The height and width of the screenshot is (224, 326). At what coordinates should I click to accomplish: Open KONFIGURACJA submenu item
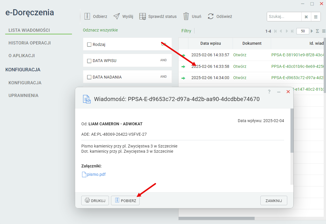pos(25,83)
